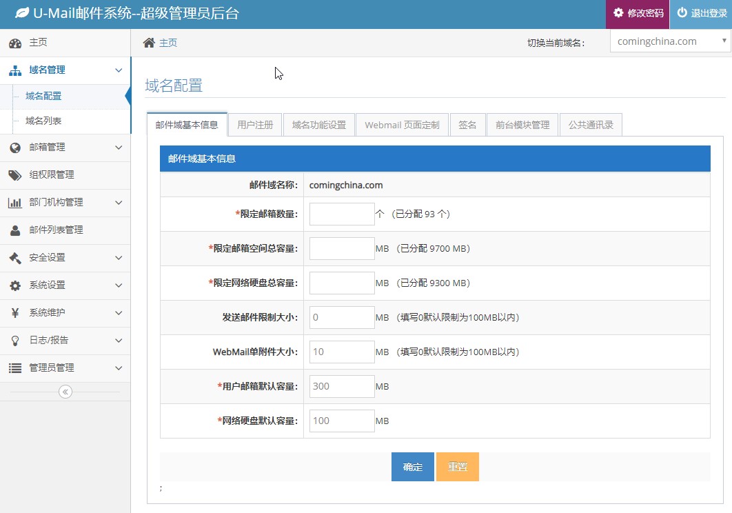Viewport: 732px width, 513px height.
Task: Click the text (已分配 93 个)
Action: click(420, 214)
